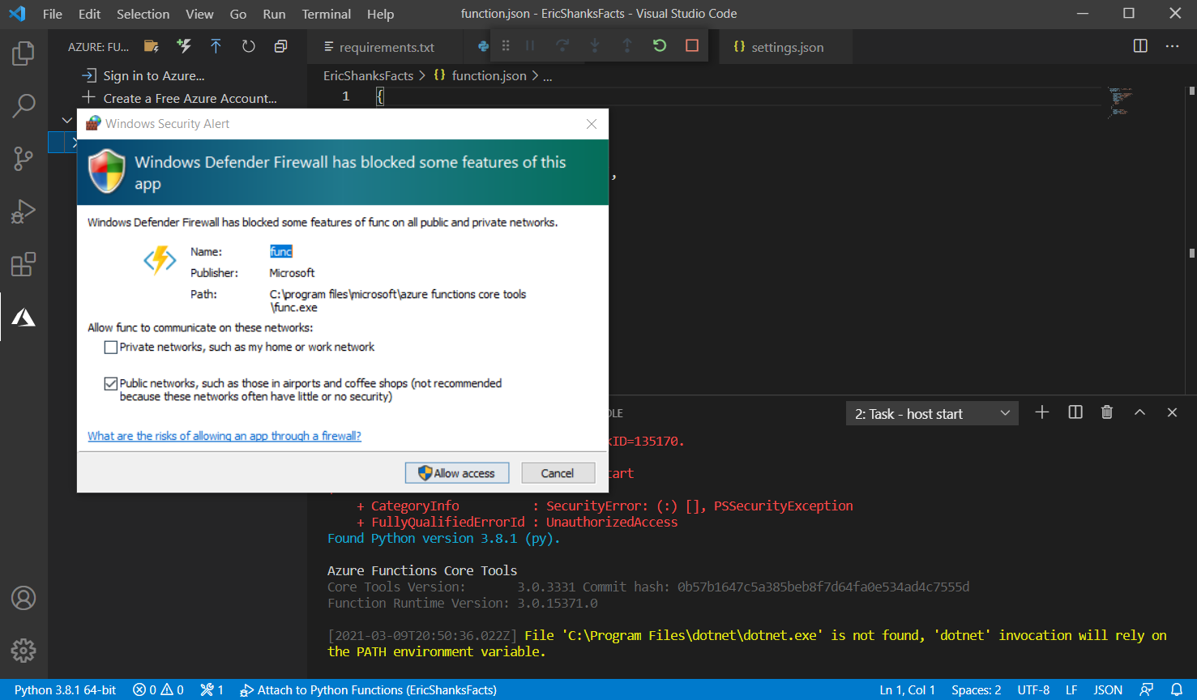This screenshot has width=1197, height=700.
Task: Uncheck Public networks checkbox
Action: pos(111,384)
